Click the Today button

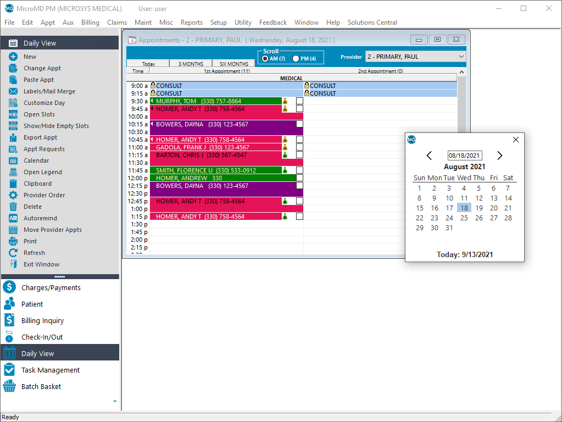pyautogui.click(x=148, y=63)
